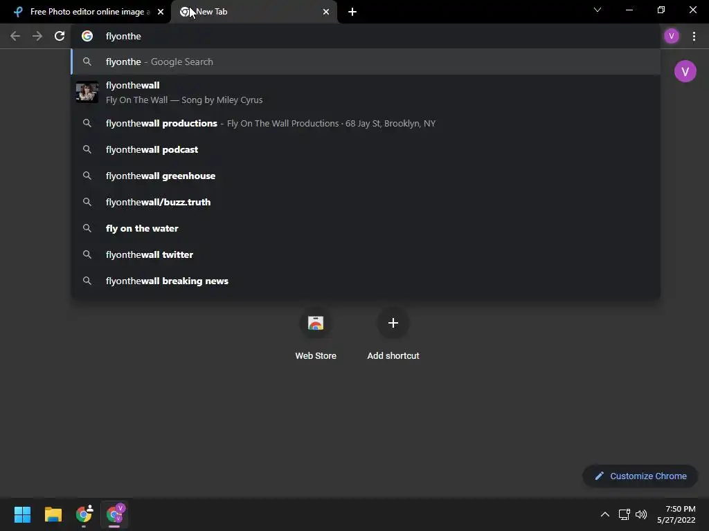Screen dimensions: 709x531
Task: Select flyonthewall greenhouse suggestion
Action: 366,176
